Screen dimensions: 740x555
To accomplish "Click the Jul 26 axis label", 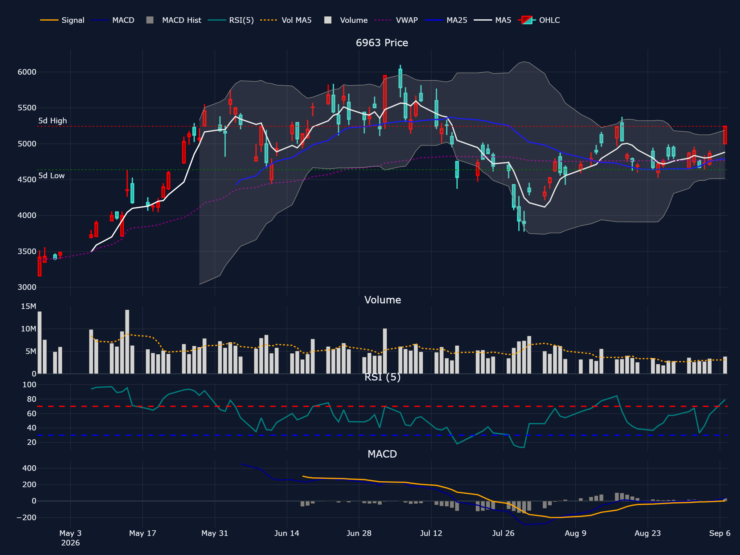I will click(503, 533).
